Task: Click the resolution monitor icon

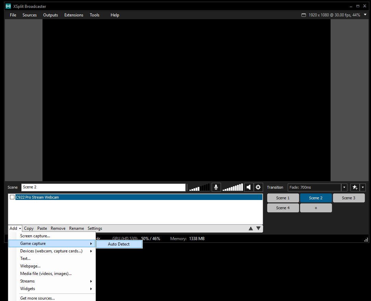Action: coord(304,15)
